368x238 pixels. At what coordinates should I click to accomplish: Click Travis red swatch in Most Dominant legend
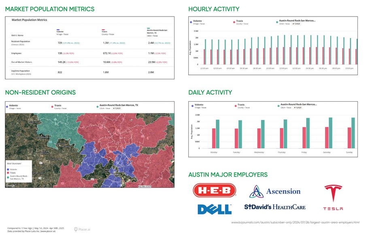click(x=9, y=172)
